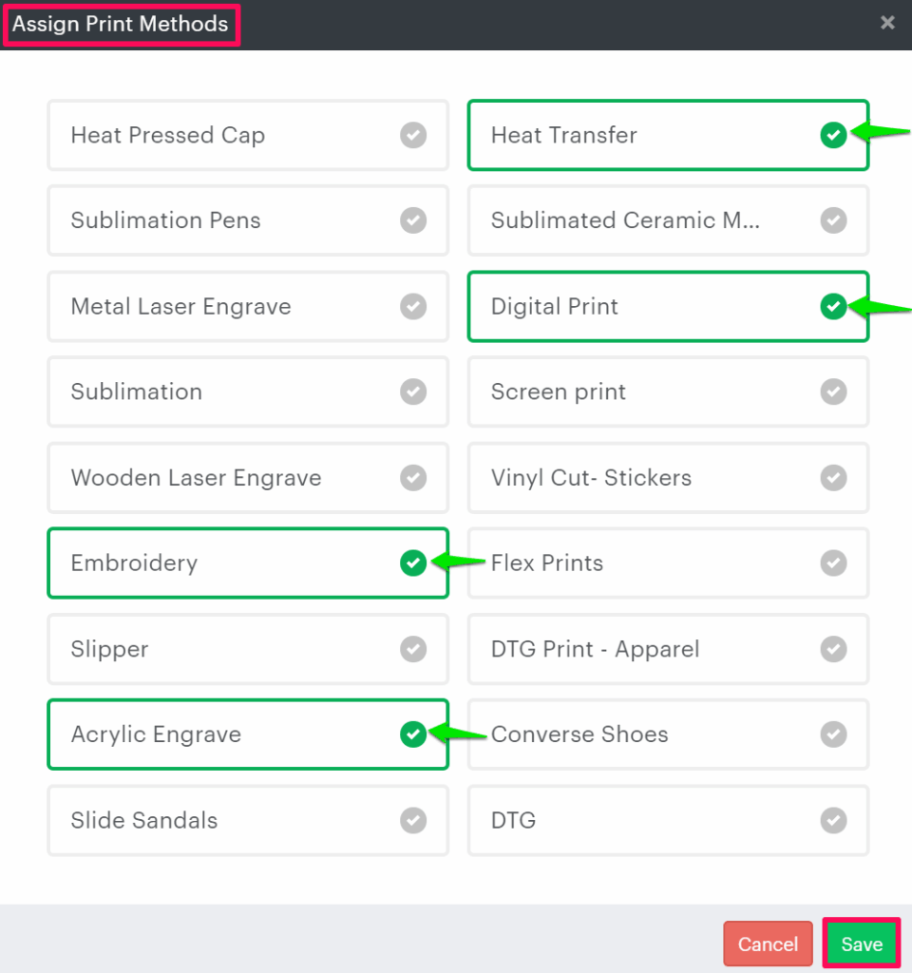Image resolution: width=912 pixels, height=973 pixels.
Task: Click the Flex Prints checkmark icon
Action: pyautogui.click(x=833, y=563)
